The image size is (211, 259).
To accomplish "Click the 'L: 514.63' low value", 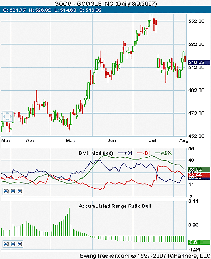I will pos(65,10).
